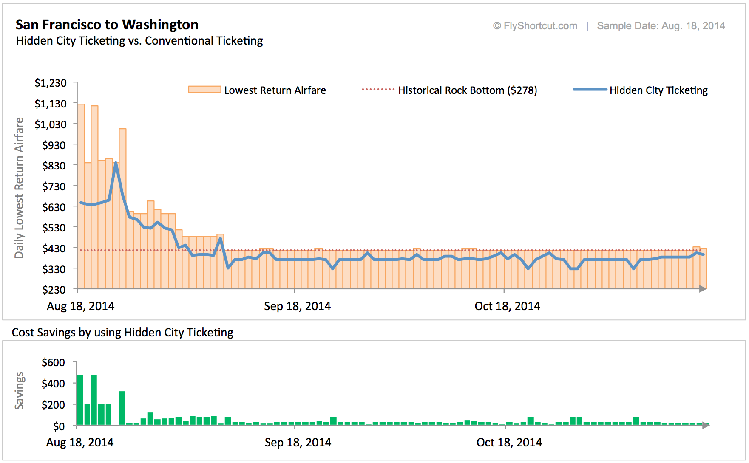Click the arrowhead ending the savings chart x-axis

pyautogui.click(x=706, y=425)
